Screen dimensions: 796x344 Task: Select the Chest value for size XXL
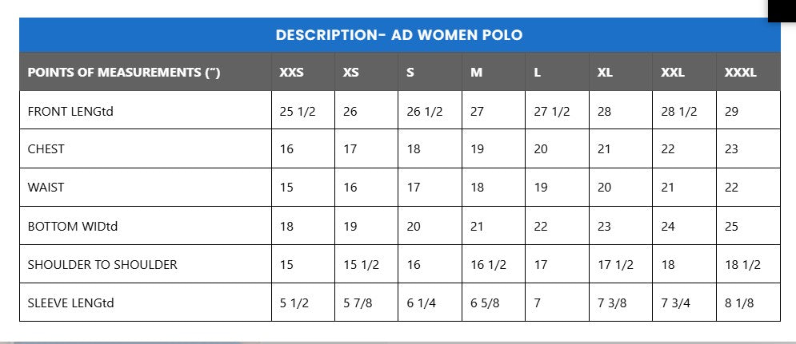[x=668, y=149]
